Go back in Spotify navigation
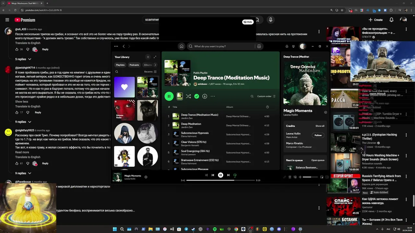415x233 pixels. pyautogui.click(x=124, y=46)
